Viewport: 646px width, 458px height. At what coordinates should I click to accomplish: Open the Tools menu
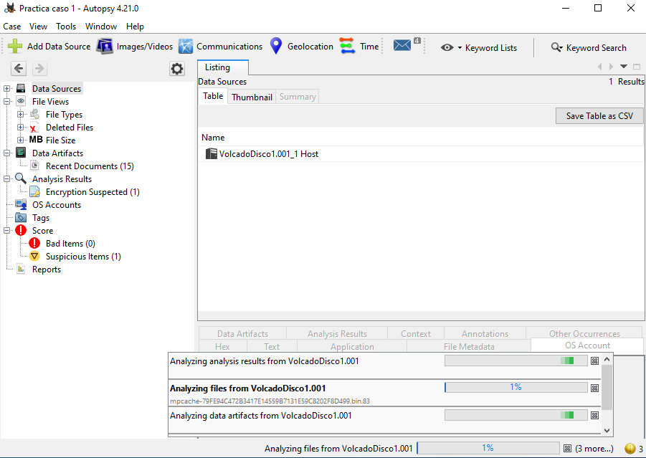point(66,27)
